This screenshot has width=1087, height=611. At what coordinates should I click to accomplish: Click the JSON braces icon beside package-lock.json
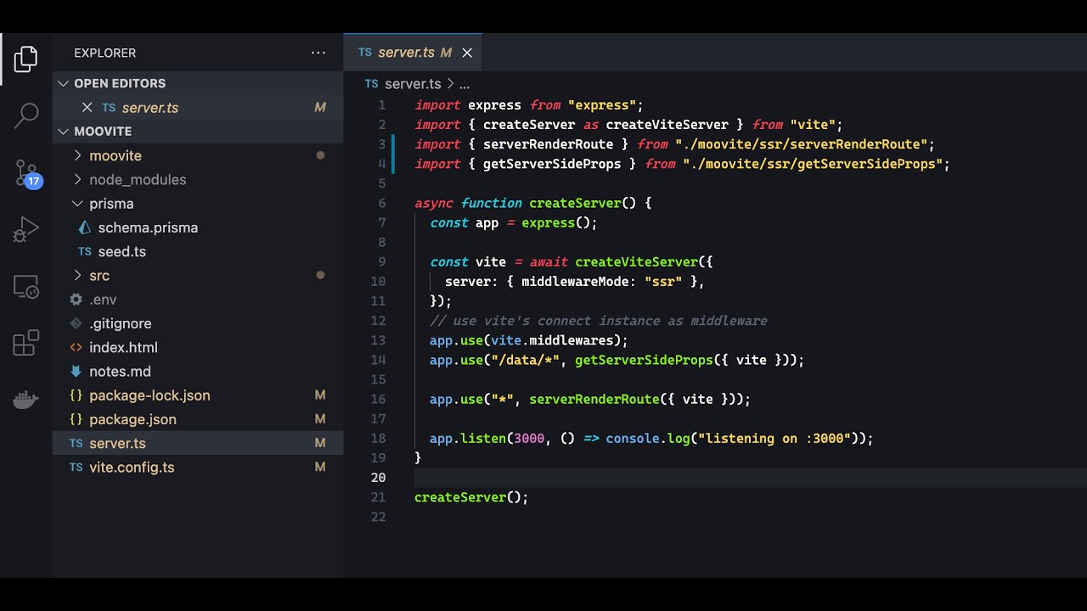click(x=76, y=395)
